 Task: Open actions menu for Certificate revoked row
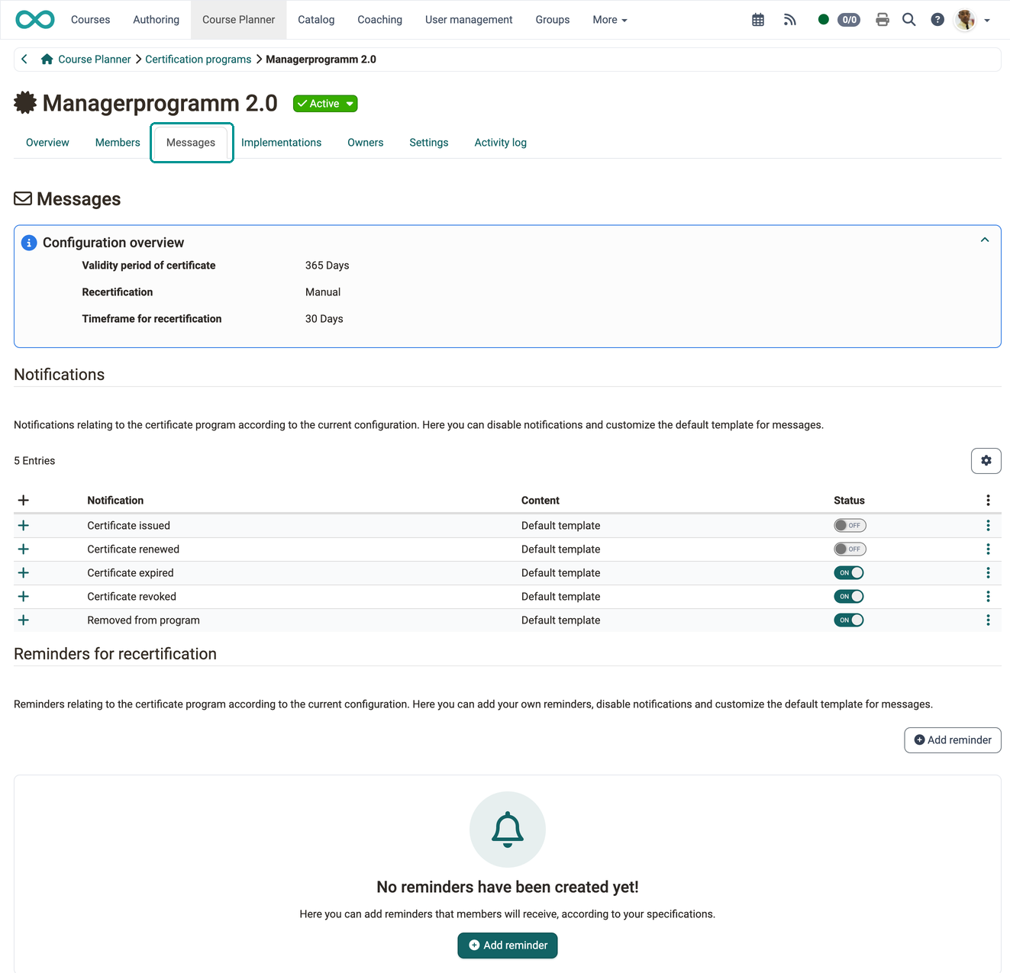(988, 596)
